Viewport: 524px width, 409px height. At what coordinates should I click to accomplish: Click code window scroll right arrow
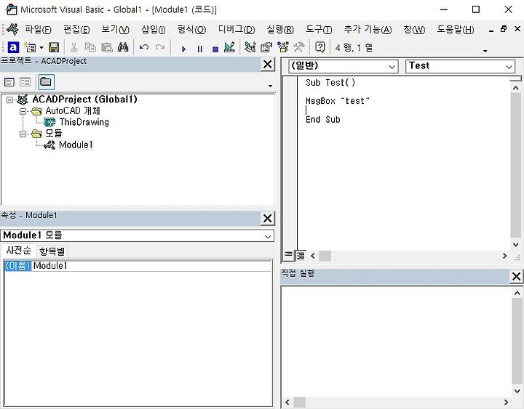(504, 256)
